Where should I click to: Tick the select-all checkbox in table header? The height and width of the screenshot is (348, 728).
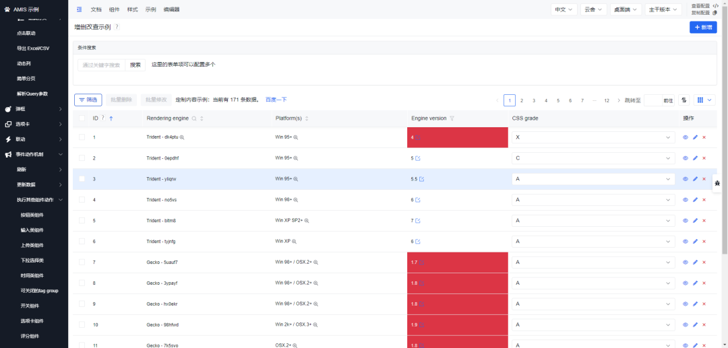click(x=82, y=118)
